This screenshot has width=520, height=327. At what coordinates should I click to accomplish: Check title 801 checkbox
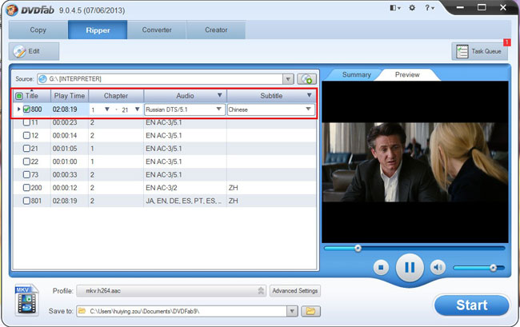[26, 201]
